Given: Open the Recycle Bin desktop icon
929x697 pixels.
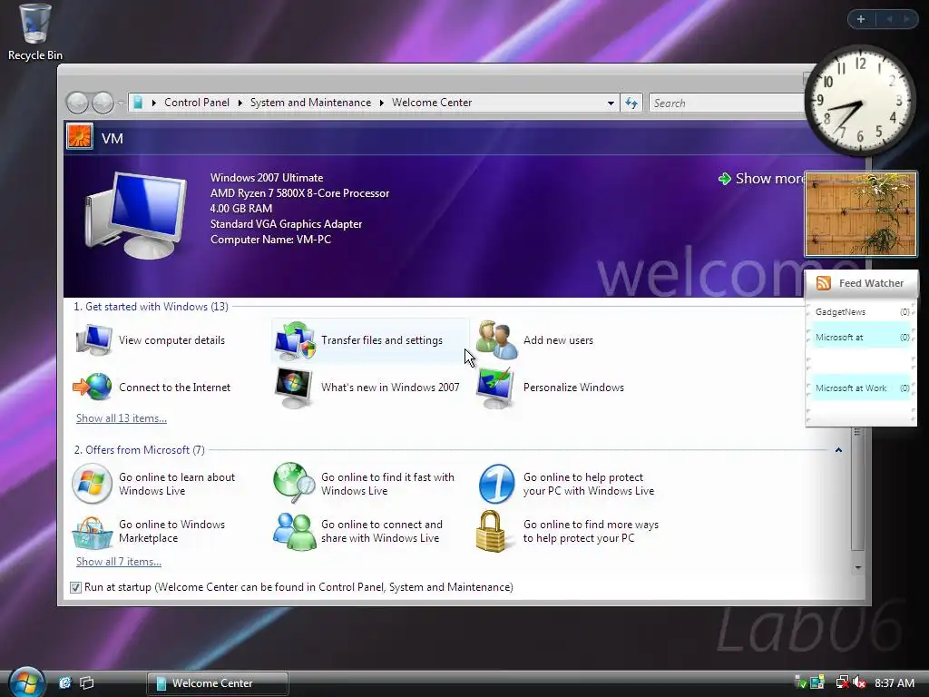Looking at the screenshot, I should (x=35, y=33).
